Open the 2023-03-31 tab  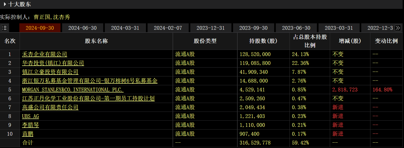[x=339, y=28]
